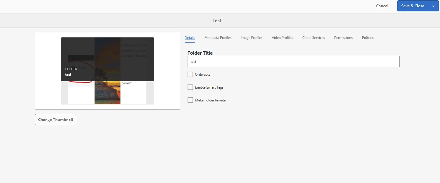The width and height of the screenshot is (440, 183).
Task: Switch to the Details tab
Action: coord(190,38)
